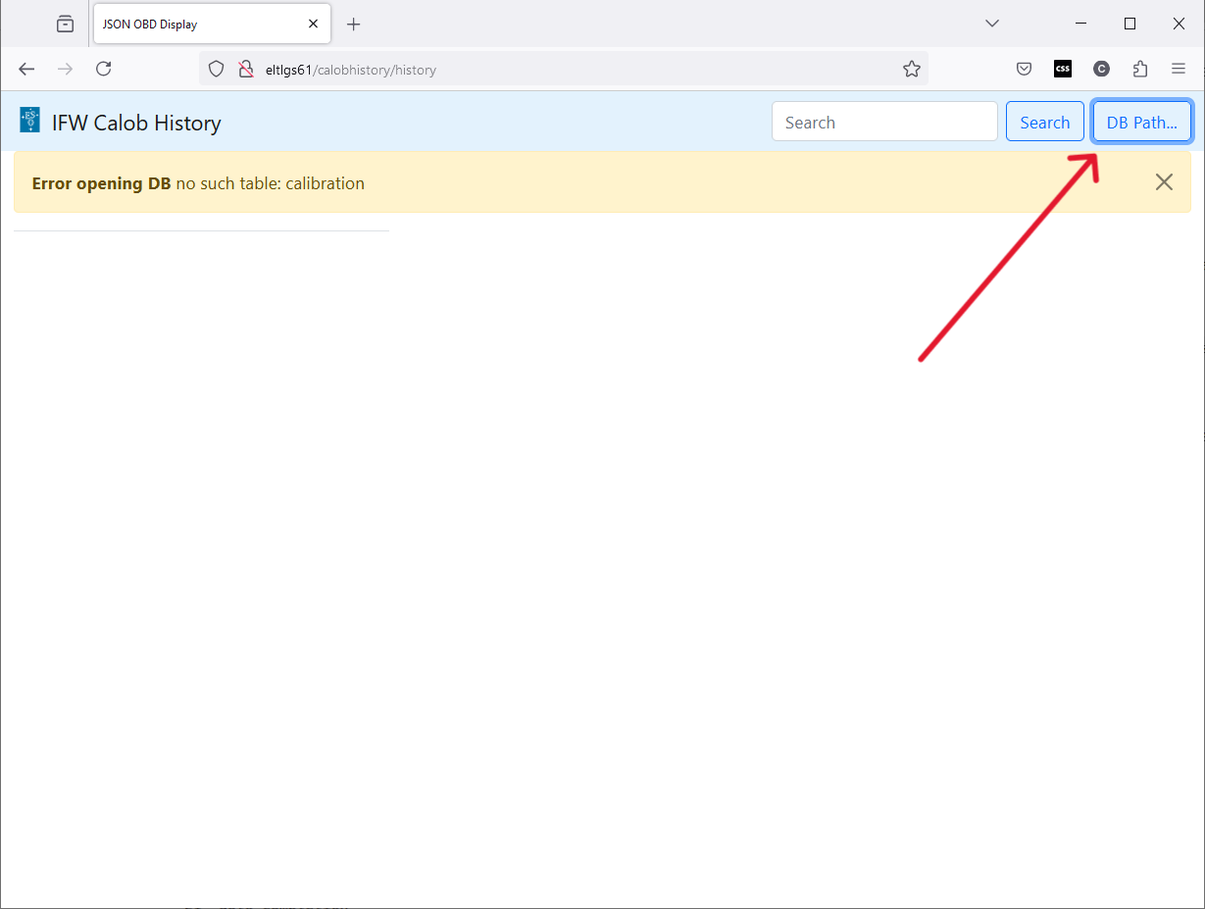Click the round C extension icon
The height and width of the screenshot is (909, 1205).
[1101, 69]
